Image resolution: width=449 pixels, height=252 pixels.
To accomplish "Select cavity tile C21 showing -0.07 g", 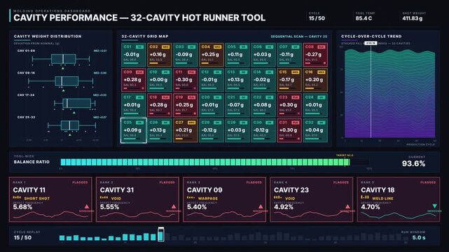I will coord(237,105).
